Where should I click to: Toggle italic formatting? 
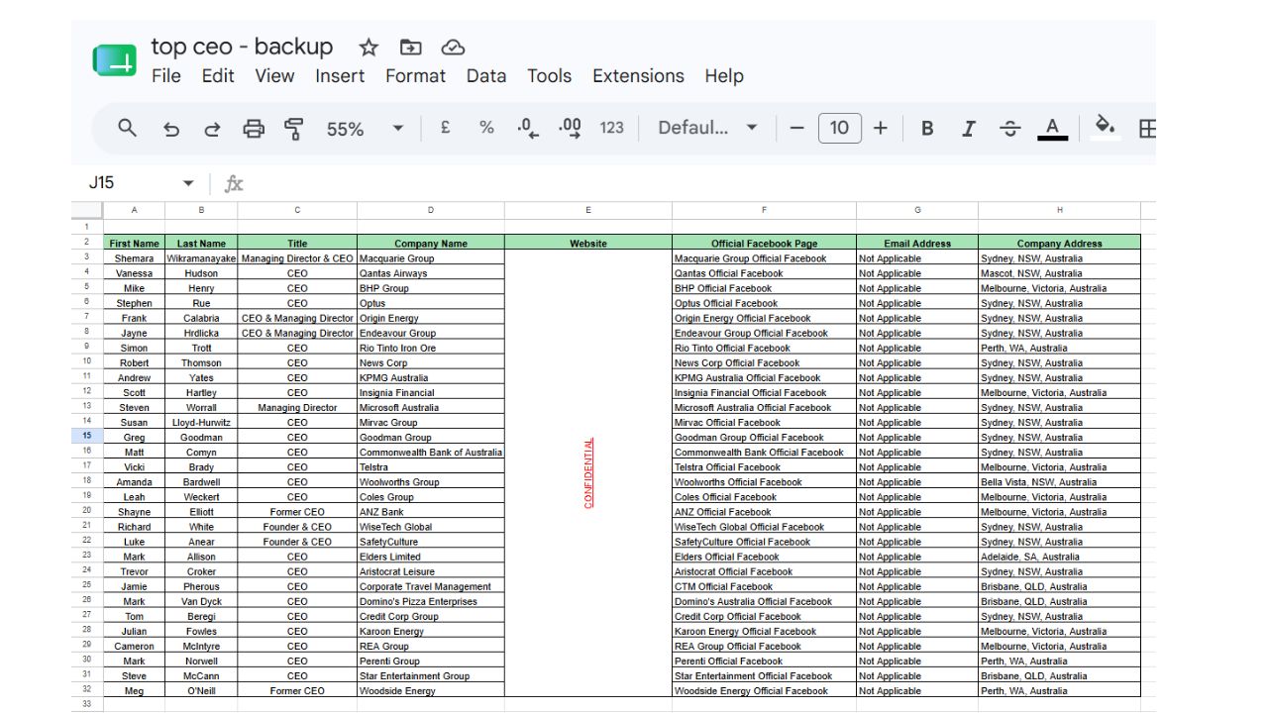click(x=969, y=129)
